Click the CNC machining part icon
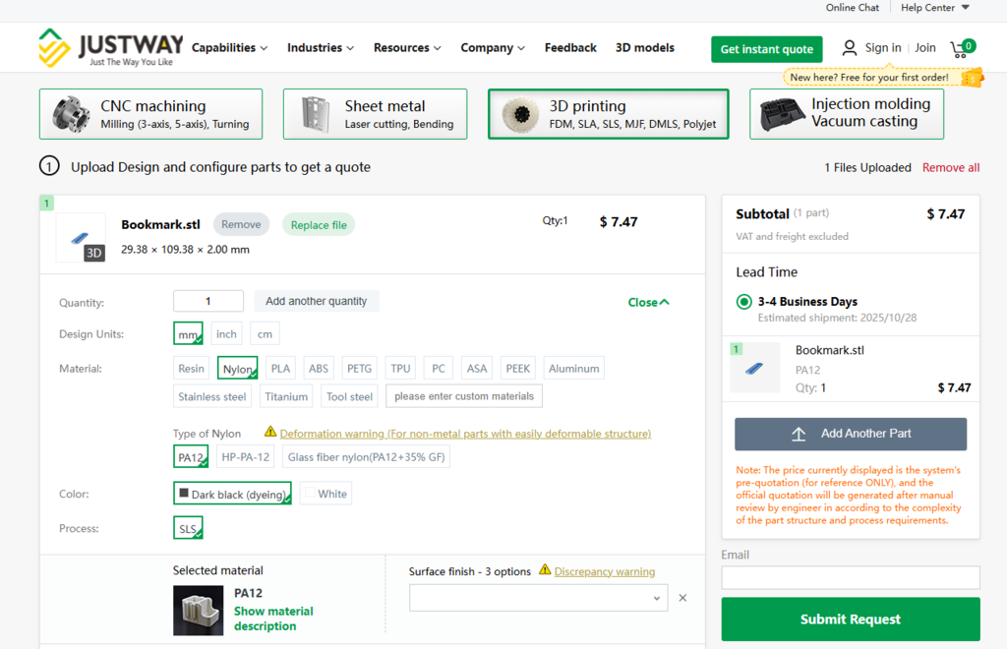Screen dimensions: 1007x649 pos(71,114)
